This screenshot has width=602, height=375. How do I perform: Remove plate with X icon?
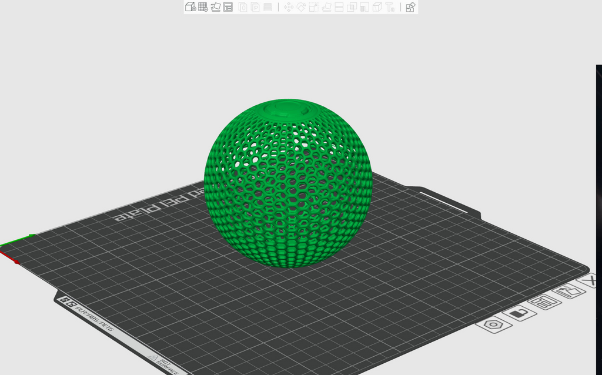(x=590, y=280)
